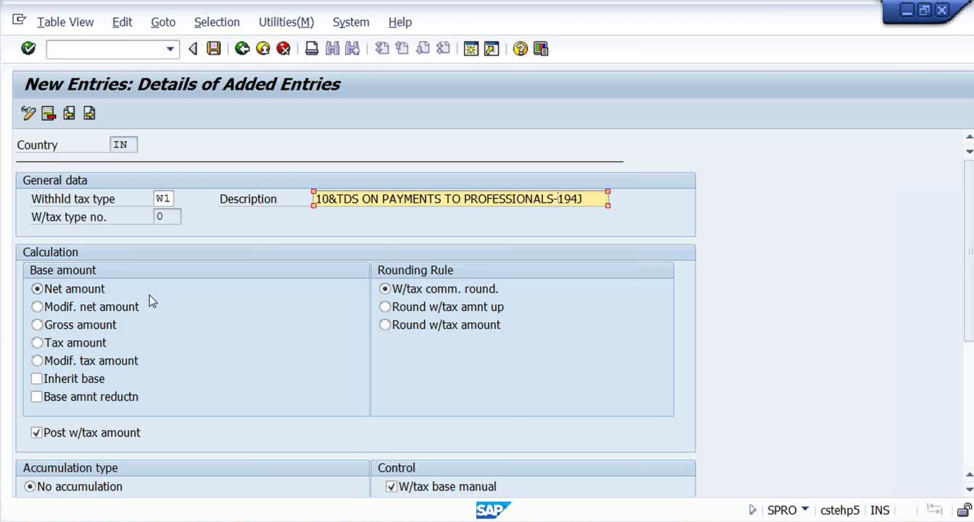
Task: Click the window menu icon beside Table View
Action: pos(19,20)
